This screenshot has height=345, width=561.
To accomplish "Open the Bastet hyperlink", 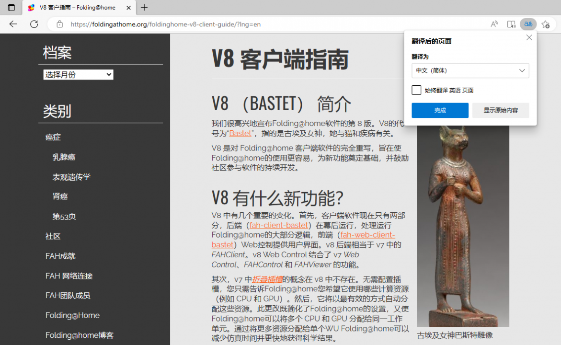I will point(240,134).
